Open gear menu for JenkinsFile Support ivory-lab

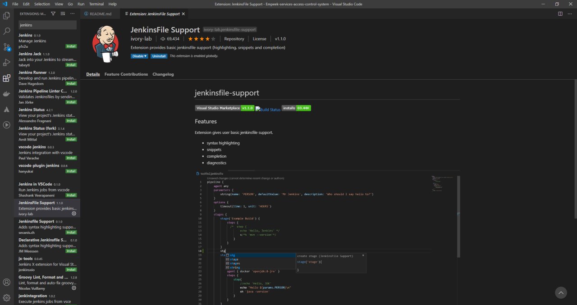click(x=74, y=214)
